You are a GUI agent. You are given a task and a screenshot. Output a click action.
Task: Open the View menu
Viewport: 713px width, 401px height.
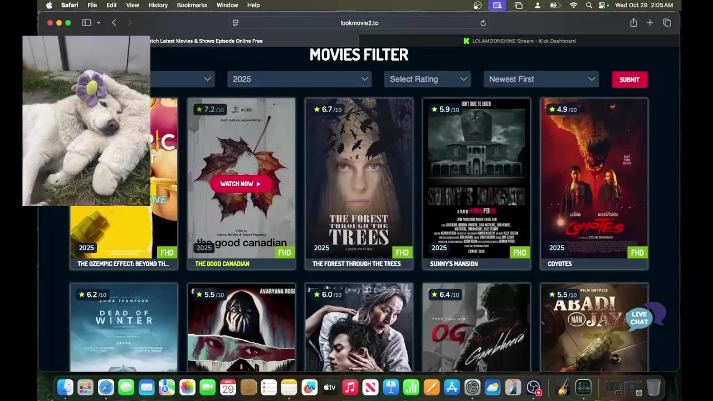click(x=133, y=5)
